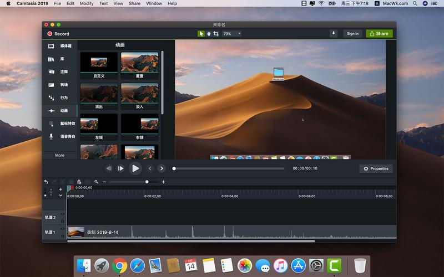The width and height of the screenshot is (444, 277).
Task: Click the timeline zoom magnifier icon
Action: coord(96,182)
